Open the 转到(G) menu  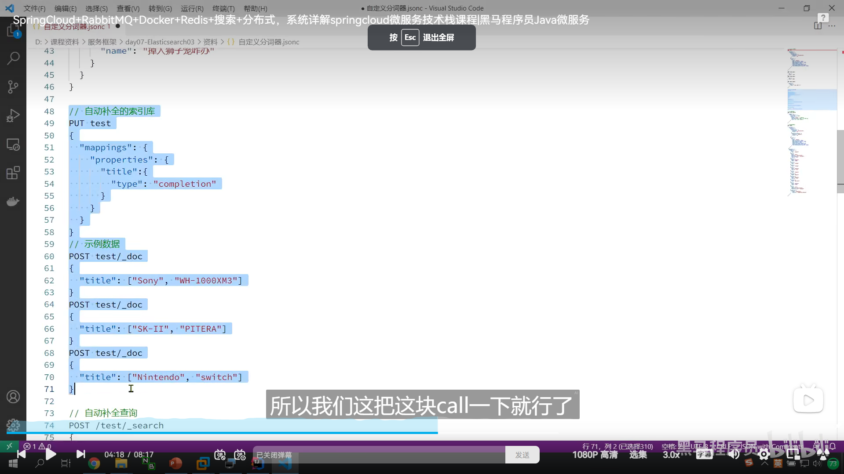click(160, 8)
